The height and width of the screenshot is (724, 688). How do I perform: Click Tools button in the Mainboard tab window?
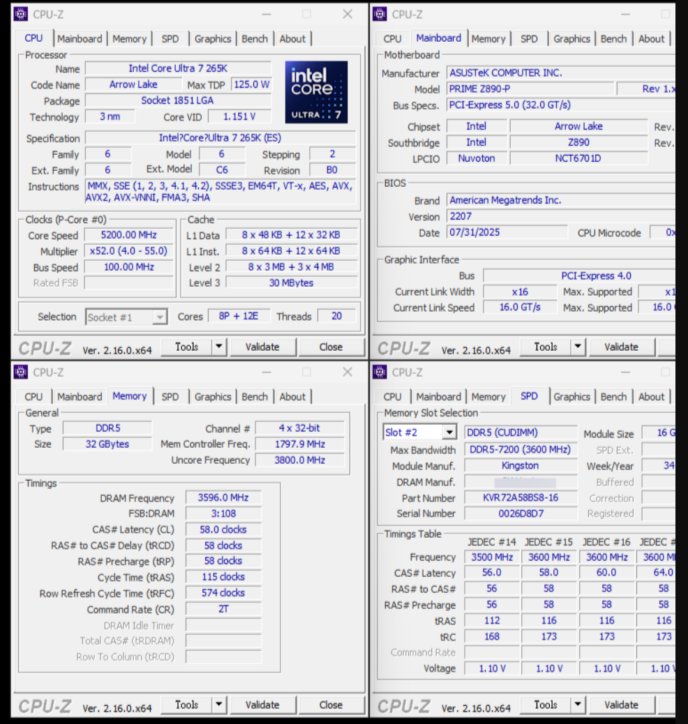point(546,347)
